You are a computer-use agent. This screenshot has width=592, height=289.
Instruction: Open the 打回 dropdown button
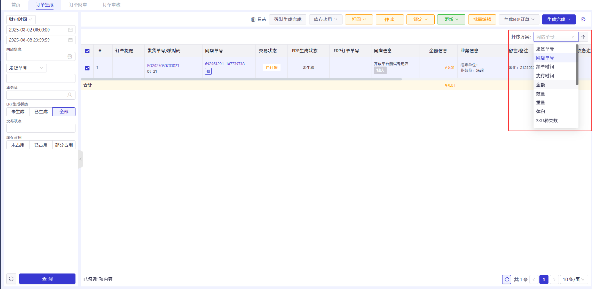coord(359,20)
